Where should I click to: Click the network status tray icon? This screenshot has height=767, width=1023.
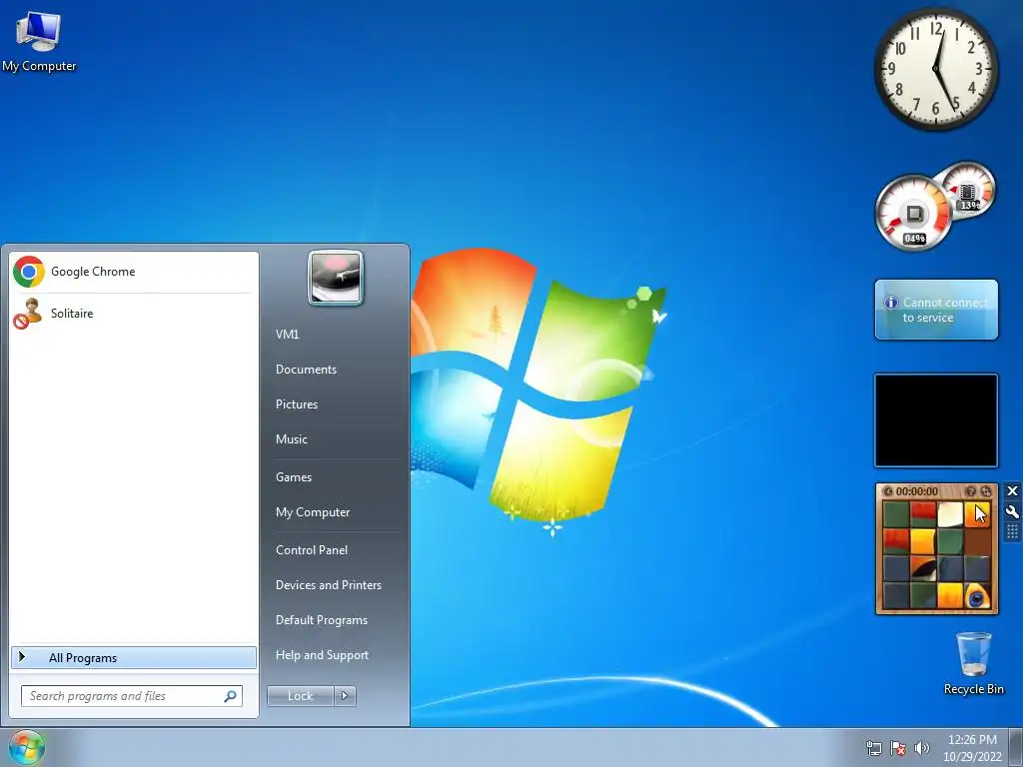(873, 748)
